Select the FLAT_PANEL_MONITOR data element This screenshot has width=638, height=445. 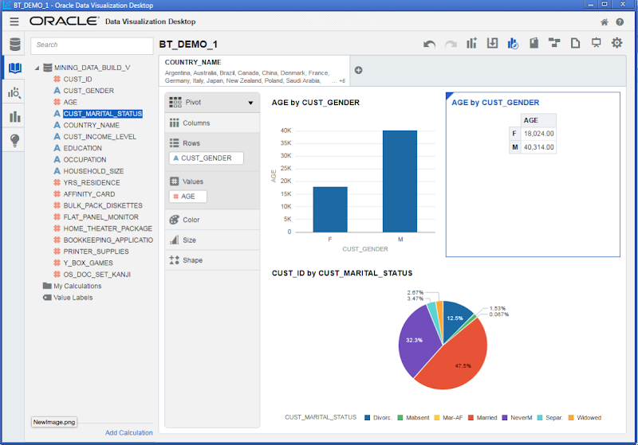[101, 217]
